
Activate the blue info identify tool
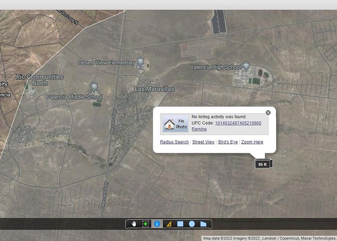pyautogui.click(x=157, y=224)
